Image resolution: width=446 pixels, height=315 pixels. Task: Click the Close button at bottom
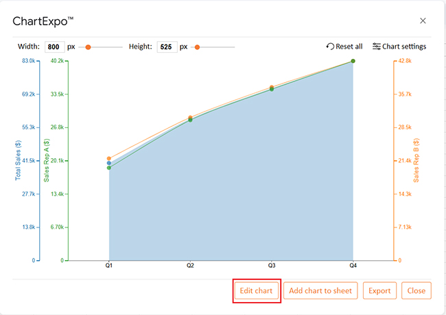(x=416, y=290)
